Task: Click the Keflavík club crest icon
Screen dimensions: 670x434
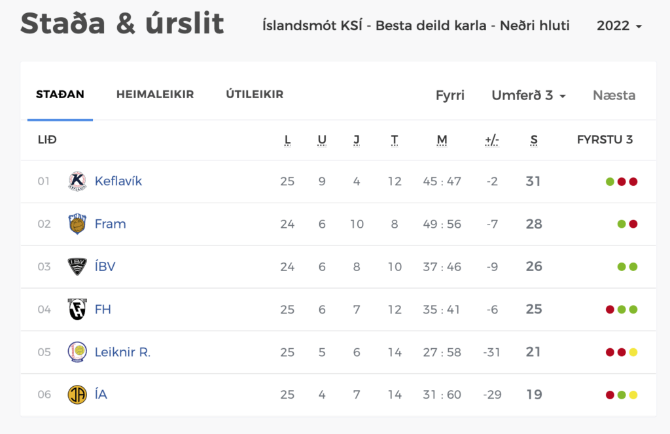Action: [77, 181]
